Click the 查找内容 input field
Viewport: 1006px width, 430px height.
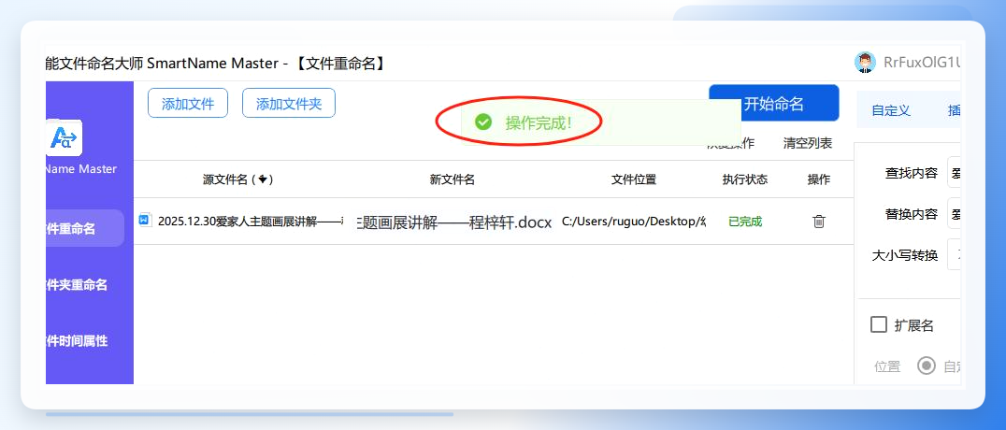pos(954,172)
